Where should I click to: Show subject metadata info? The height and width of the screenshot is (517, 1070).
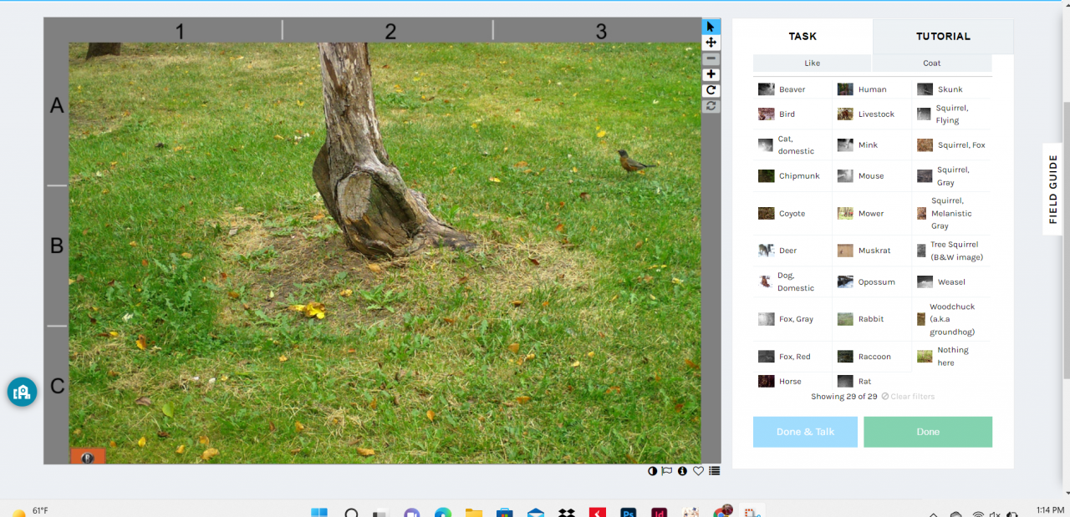(682, 471)
